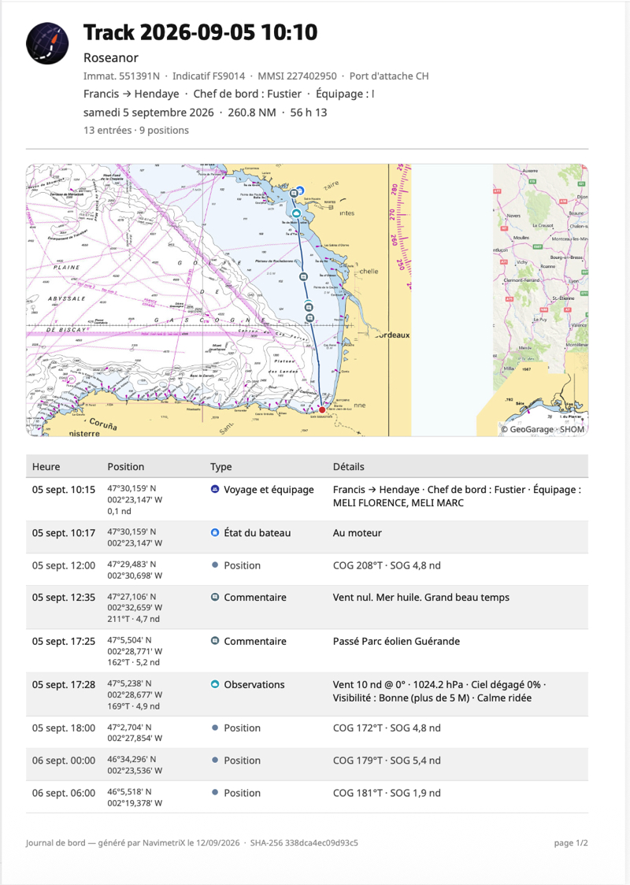Click the chart map thumbnail

307,300
